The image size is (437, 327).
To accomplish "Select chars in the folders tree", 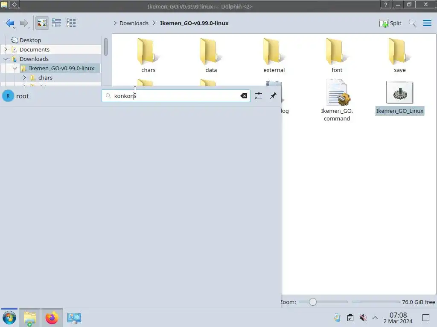I will pyautogui.click(x=45, y=77).
